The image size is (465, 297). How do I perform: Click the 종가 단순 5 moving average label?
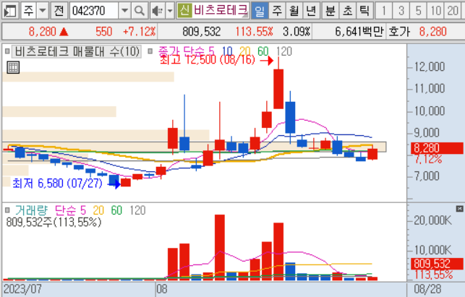tap(187, 51)
